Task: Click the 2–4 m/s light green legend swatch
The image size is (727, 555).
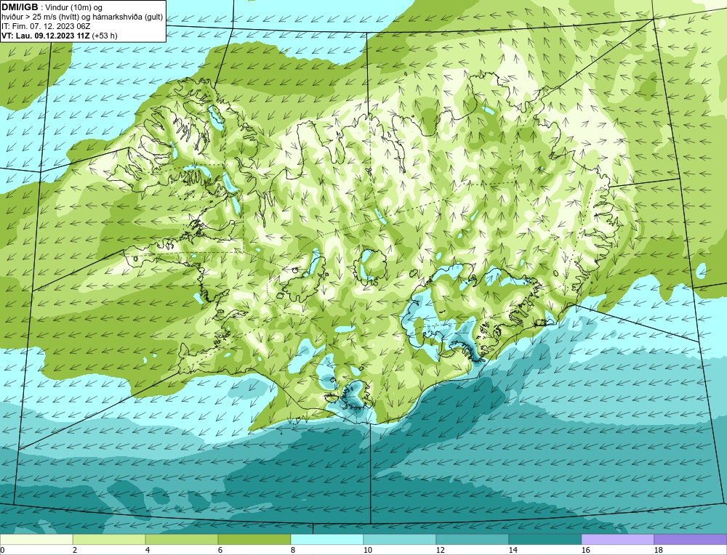Action: (x=109, y=540)
